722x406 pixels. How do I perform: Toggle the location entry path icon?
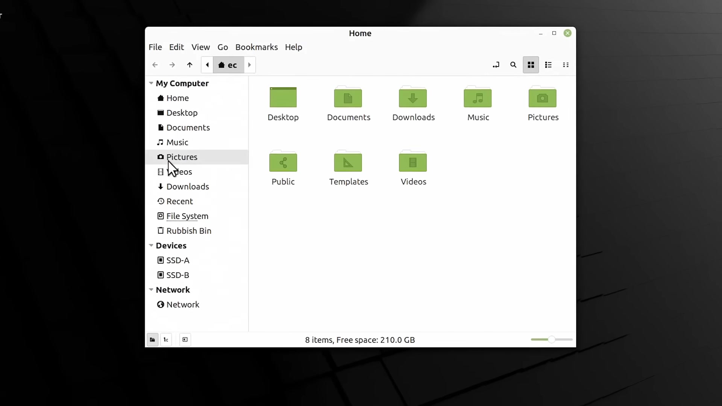496,65
